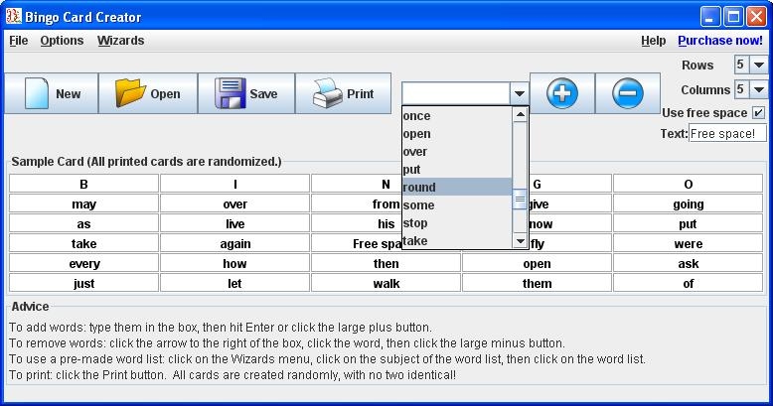Click the 'may' card cell
This screenshot has width=773, height=406.
83,203
